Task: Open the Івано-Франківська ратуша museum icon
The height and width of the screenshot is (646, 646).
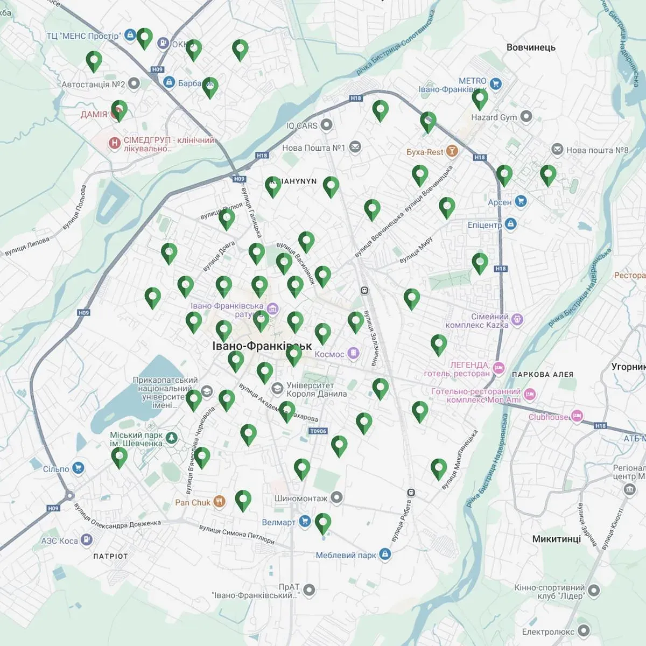Action: point(272,309)
